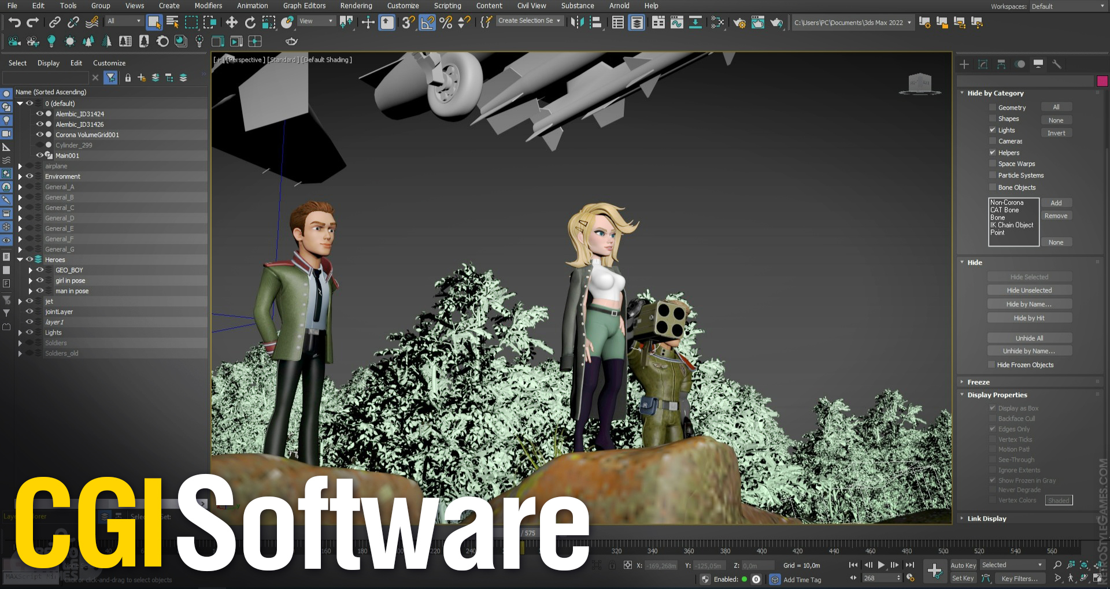Click the Rectangular Selection Region icon
This screenshot has width=1110, height=589.
pos(191,23)
